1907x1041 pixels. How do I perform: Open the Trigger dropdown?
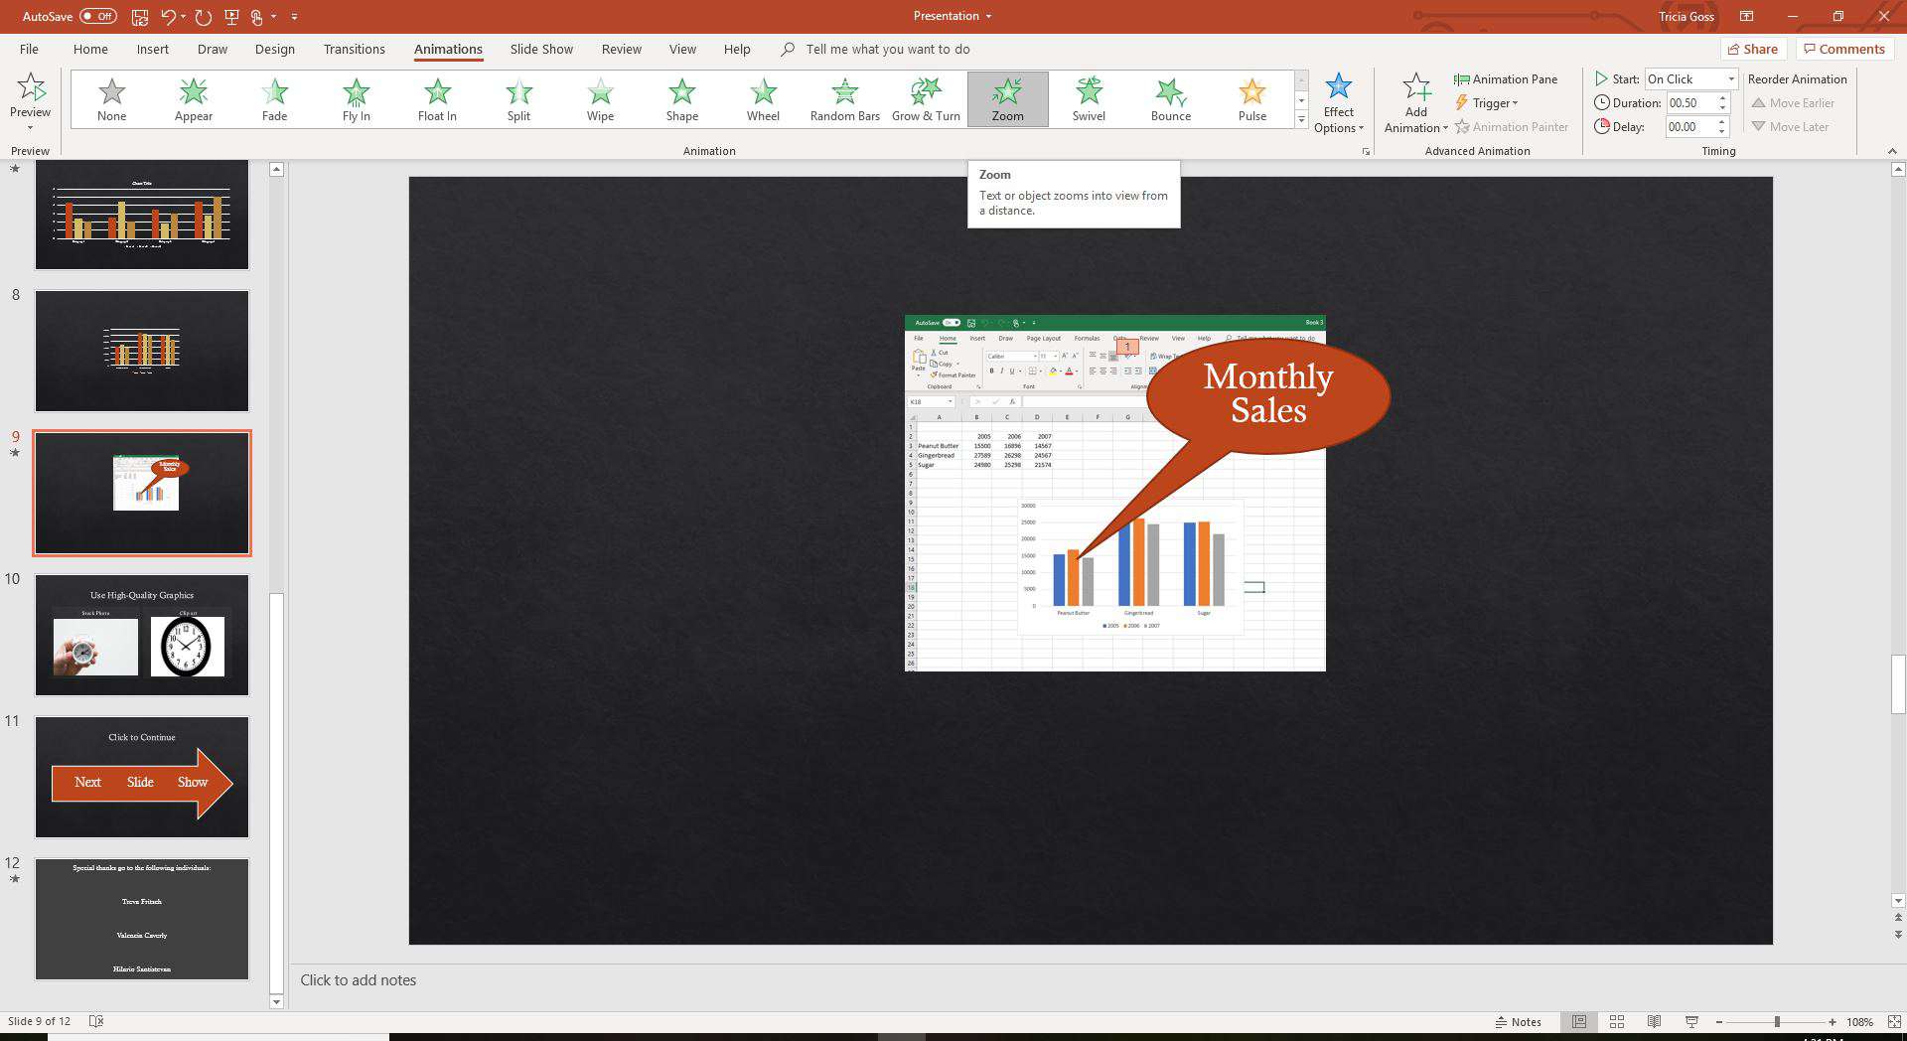[x=1487, y=103]
